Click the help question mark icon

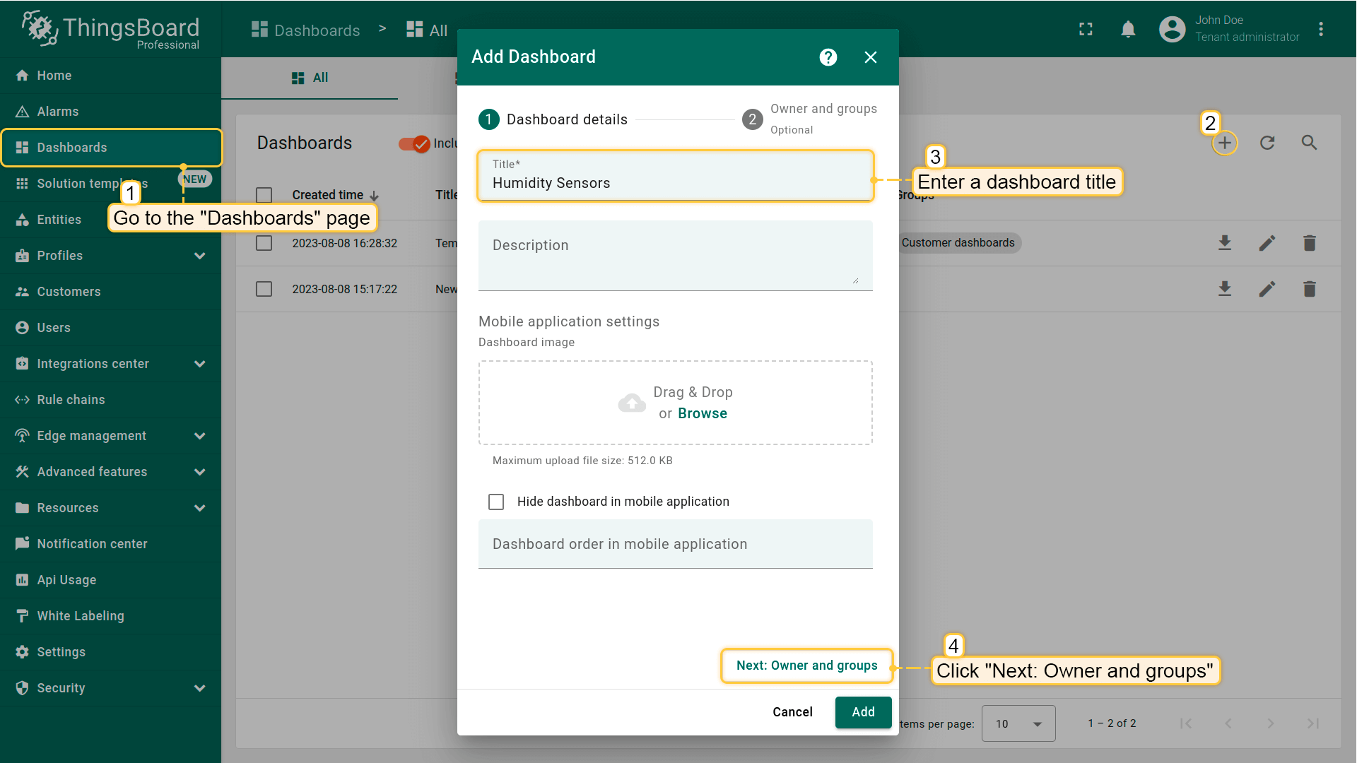pyautogui.click(x=828, y=57)
